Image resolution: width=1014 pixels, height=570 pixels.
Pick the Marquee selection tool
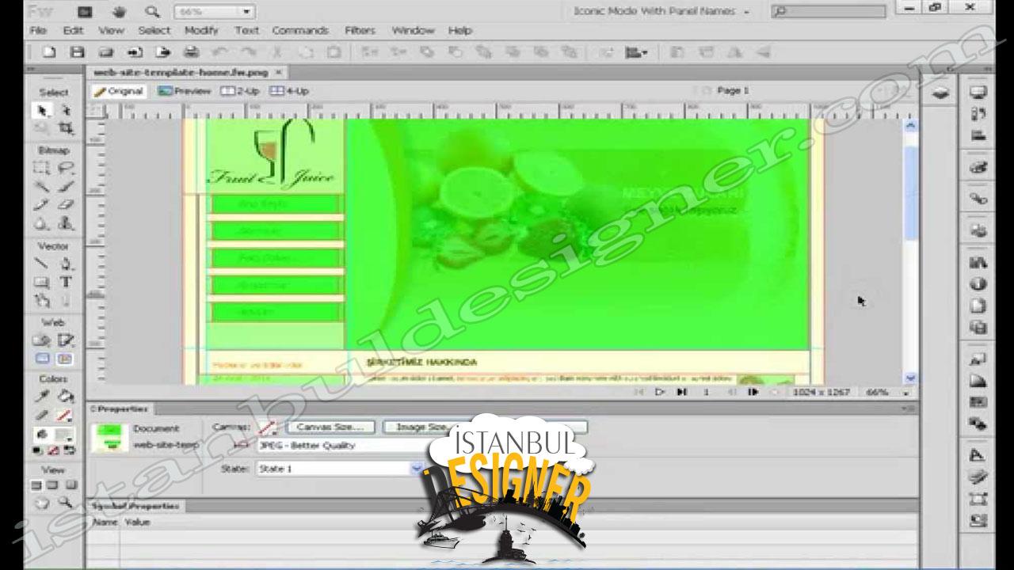41,168
